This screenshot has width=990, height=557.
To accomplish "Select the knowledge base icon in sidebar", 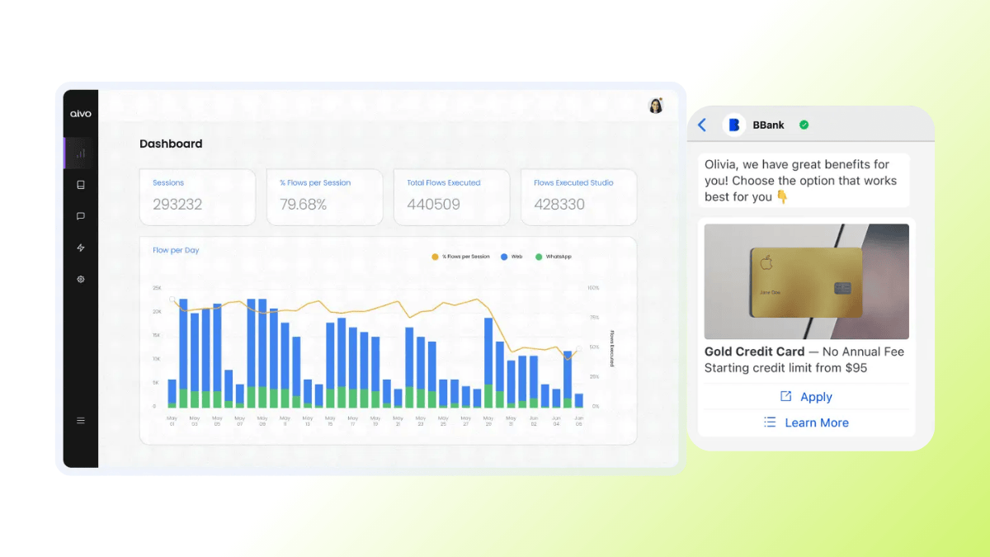I will 80,185.
